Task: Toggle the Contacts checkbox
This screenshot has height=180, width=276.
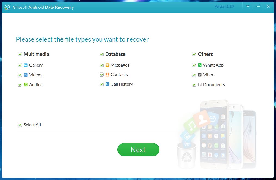Action: tap(102, 75)
